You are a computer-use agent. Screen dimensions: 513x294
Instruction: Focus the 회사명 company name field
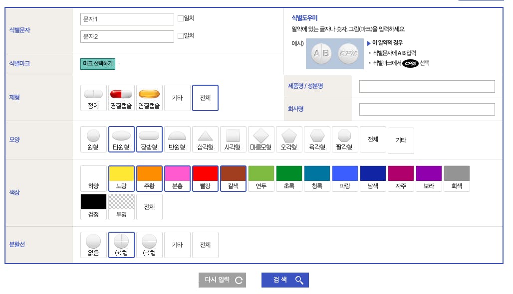point(427,109)
